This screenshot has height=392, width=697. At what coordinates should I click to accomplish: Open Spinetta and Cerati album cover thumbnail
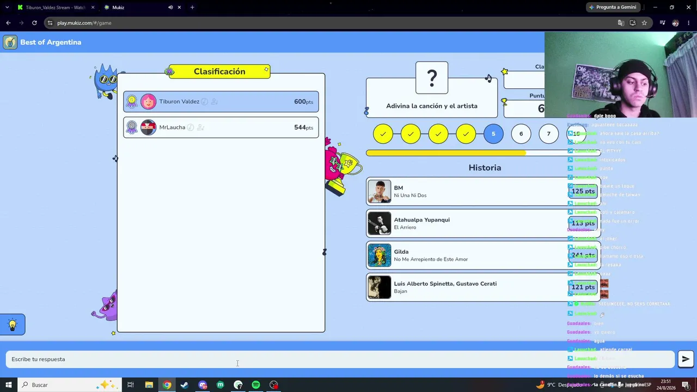380,287
